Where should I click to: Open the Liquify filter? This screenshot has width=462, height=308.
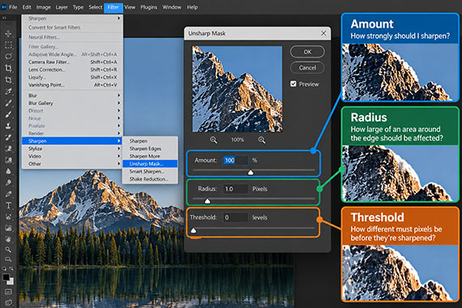[x=72, y=77]
